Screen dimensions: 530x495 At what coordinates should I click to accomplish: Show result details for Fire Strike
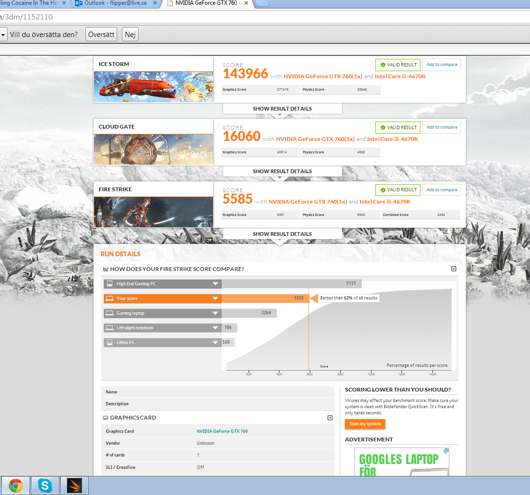[282, 234]
